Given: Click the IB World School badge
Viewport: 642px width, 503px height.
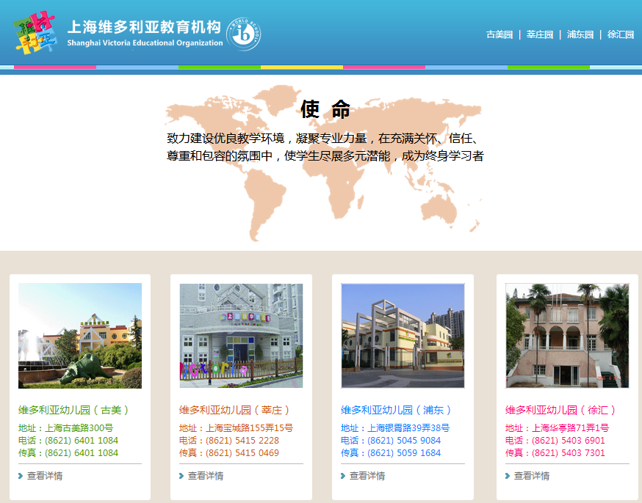Looking at the screenshot, I should click(244, 34).
